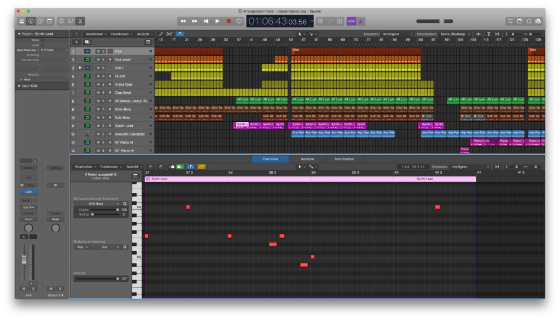Adjust the Velocity slider
The width and height of the screenshot is (560, 320).
point(97,279)
